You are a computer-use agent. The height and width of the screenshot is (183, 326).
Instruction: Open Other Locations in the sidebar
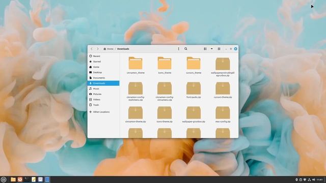103,112
